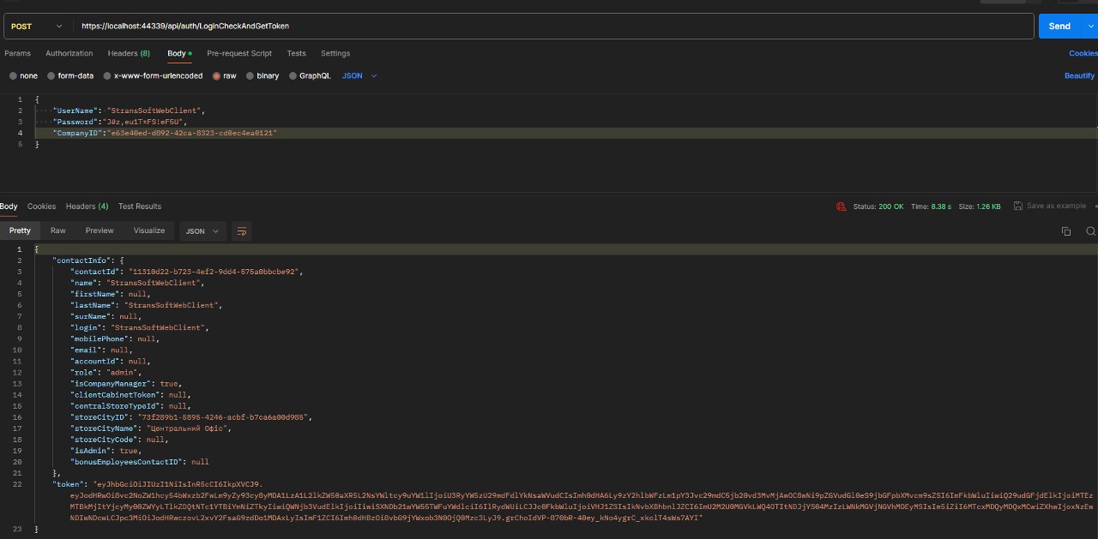Select the Visualize response view
Image resolution: width=1098 pixels, height=539 pixels.
tap(149, 231)
